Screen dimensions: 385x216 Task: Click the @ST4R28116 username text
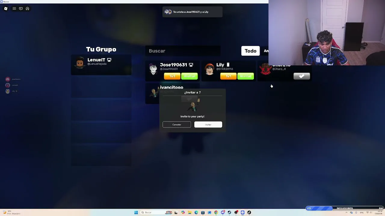tap(225, 69)
